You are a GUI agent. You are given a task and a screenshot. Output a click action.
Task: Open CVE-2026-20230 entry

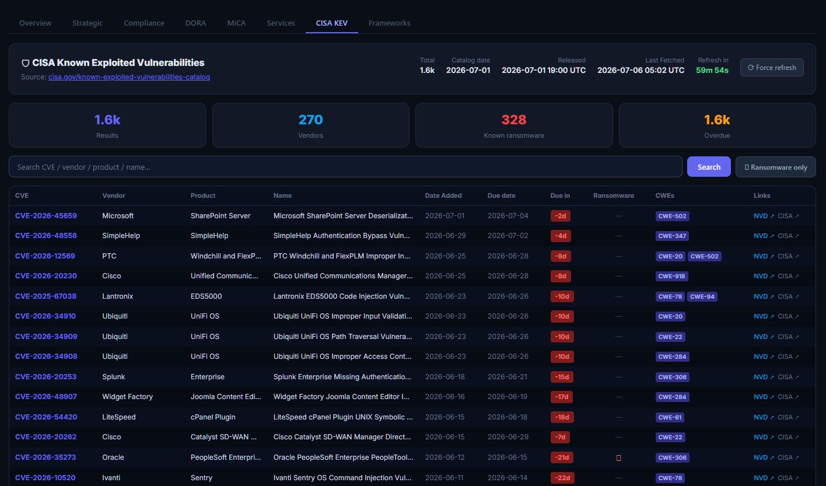(x=46, y=276)
